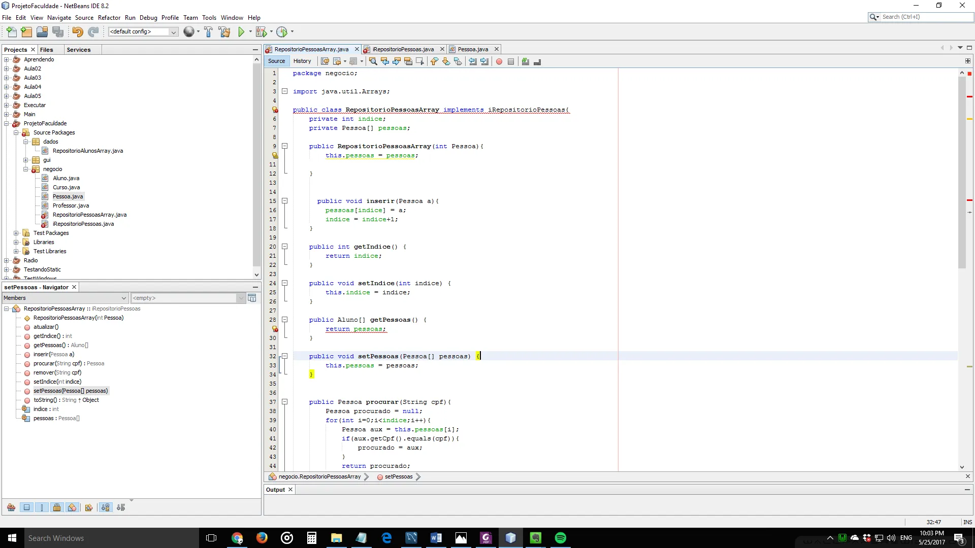Start macro recording with the red circle icon

499,61
